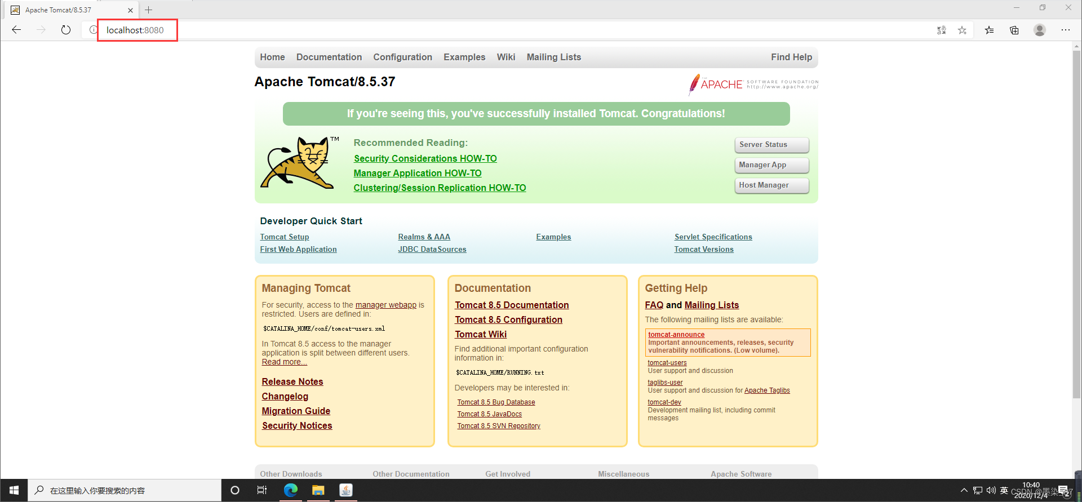Open the site information icon in the address bar
The image size is (1082, 502).
tap(93, 30)
